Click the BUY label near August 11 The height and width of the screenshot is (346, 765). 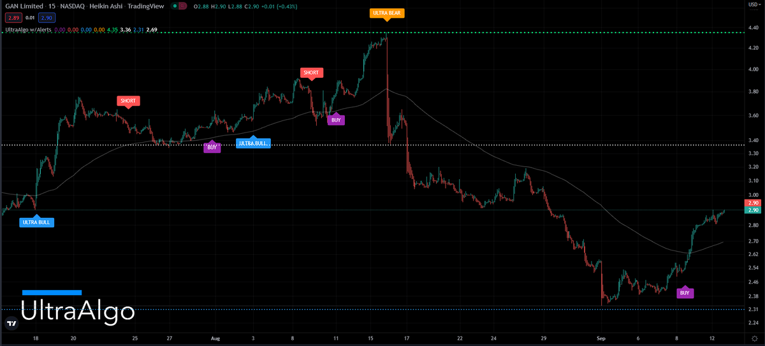coord(336,119)
